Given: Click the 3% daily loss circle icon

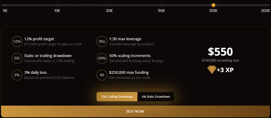Looking at the screenshot, I should pyautogui.click(x=17, y=75).
